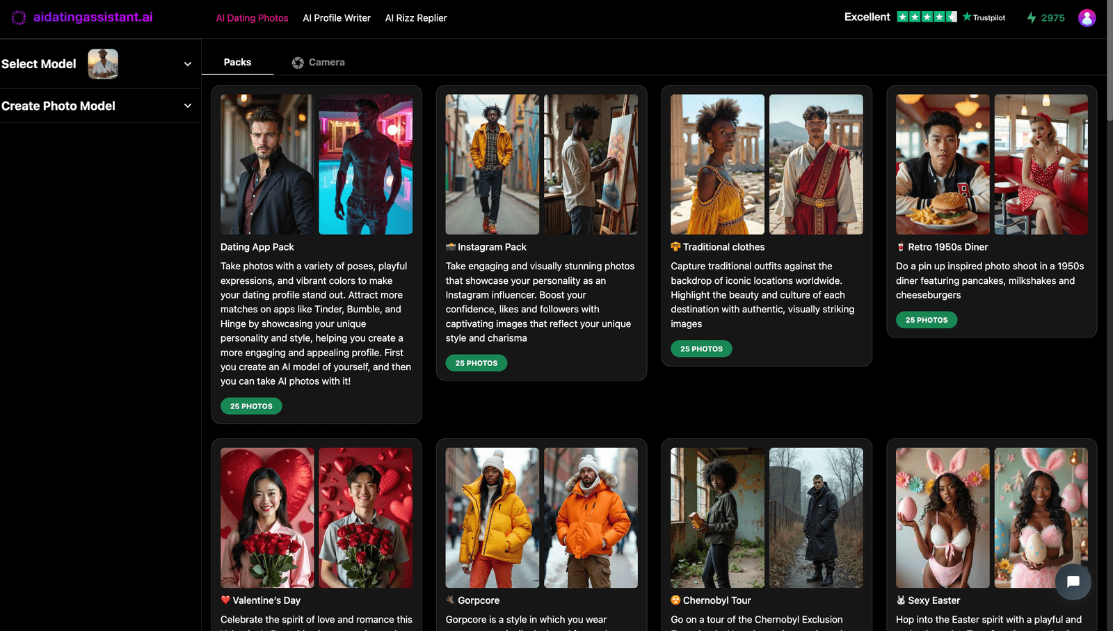The height and width of the screenshot is (631, 1113).
Task: Go to AI Rizz Replier
Action: point(416,18)
